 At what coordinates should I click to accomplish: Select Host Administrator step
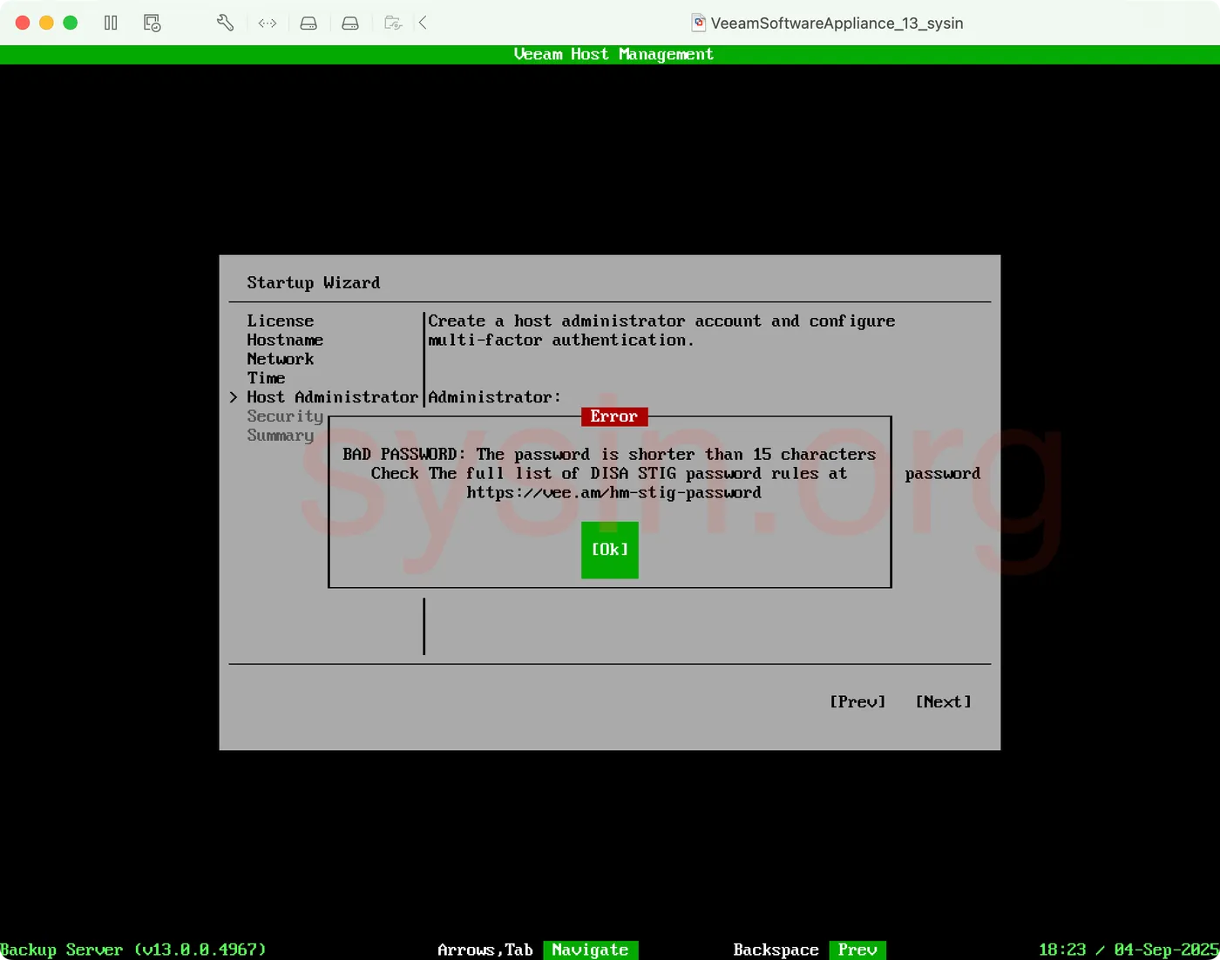pyautogui.click(x=332, y=397)
